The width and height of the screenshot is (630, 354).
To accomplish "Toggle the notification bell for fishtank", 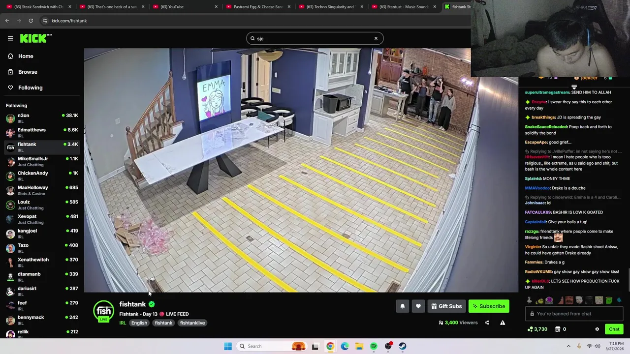I will point(403,306).
